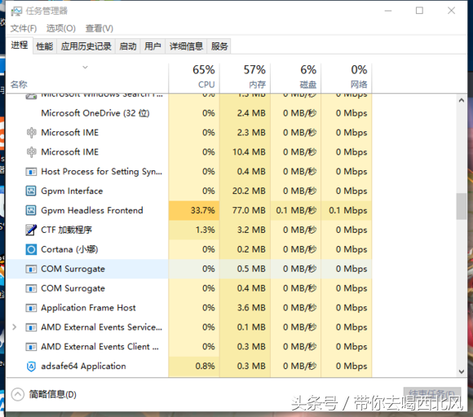Open the 详细信息 tab
The image size is (473, 417).
pos(186,46)
